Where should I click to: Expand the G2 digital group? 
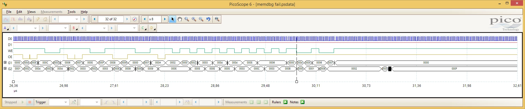click(x=5, y=68)
